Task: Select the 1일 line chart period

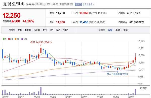Action: [x=20, y=30]
